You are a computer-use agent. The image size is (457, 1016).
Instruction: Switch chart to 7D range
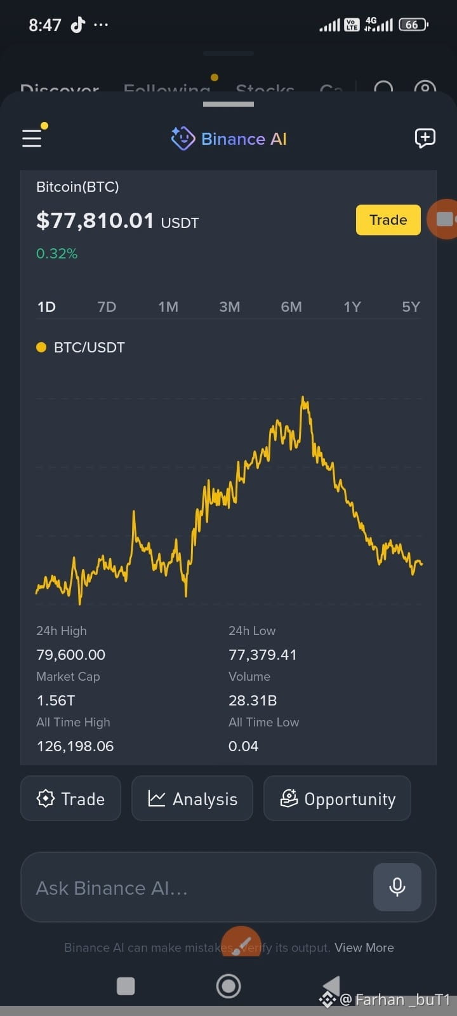(x=107, y=307)
